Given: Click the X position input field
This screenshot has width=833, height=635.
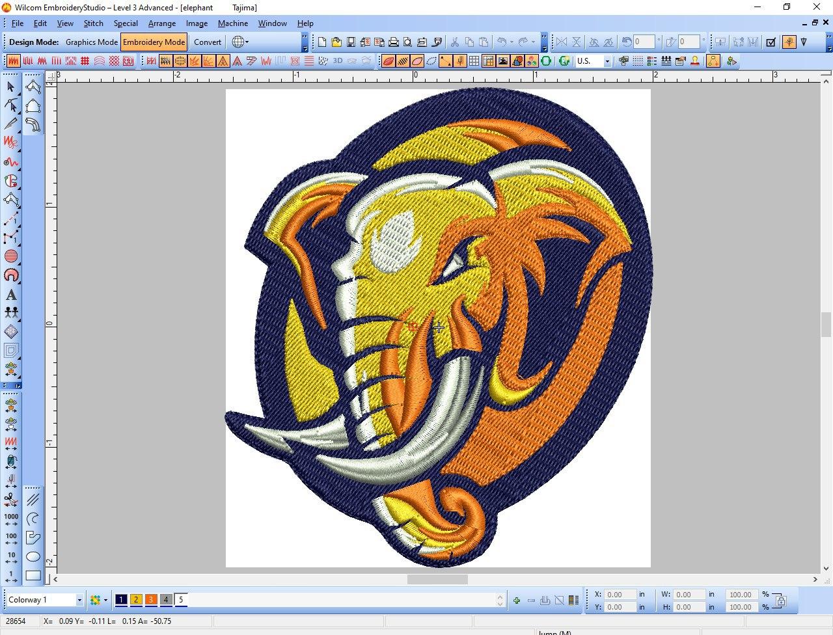Looking at the screenshot, I should (620, 595).
